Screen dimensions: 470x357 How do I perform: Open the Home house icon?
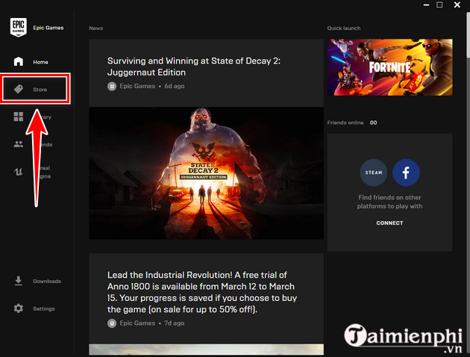19,61
